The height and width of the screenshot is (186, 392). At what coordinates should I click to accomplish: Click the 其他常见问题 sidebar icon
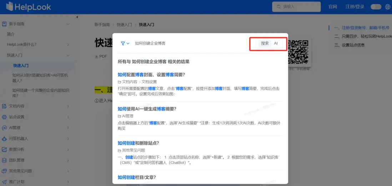[4, 171]
